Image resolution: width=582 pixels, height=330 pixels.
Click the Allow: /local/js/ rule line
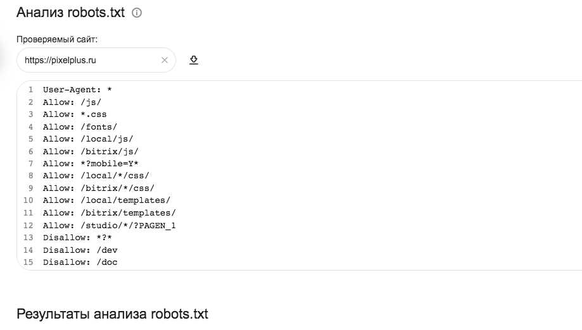tap(88, 139)
